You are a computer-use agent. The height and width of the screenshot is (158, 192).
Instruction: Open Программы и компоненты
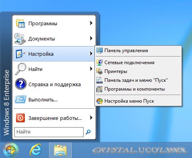[138, 89]
